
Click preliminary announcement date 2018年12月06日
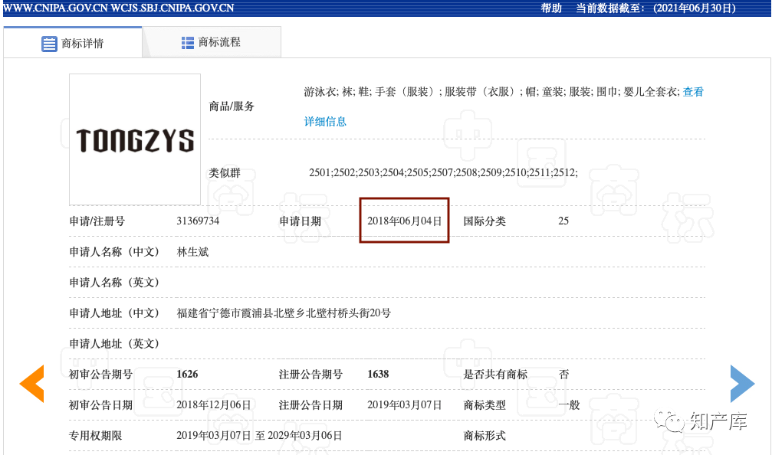pyautogui.click(x=213, y=405)
